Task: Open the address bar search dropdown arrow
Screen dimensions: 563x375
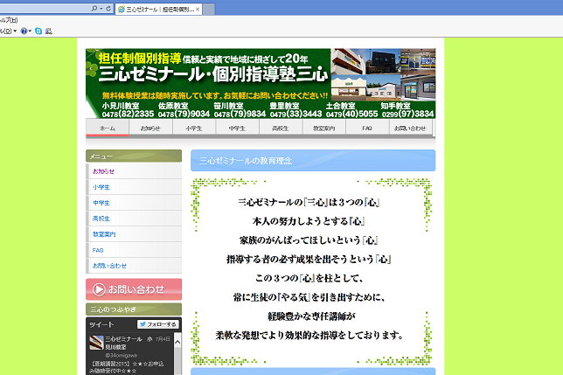Action: tap(101, 9)
